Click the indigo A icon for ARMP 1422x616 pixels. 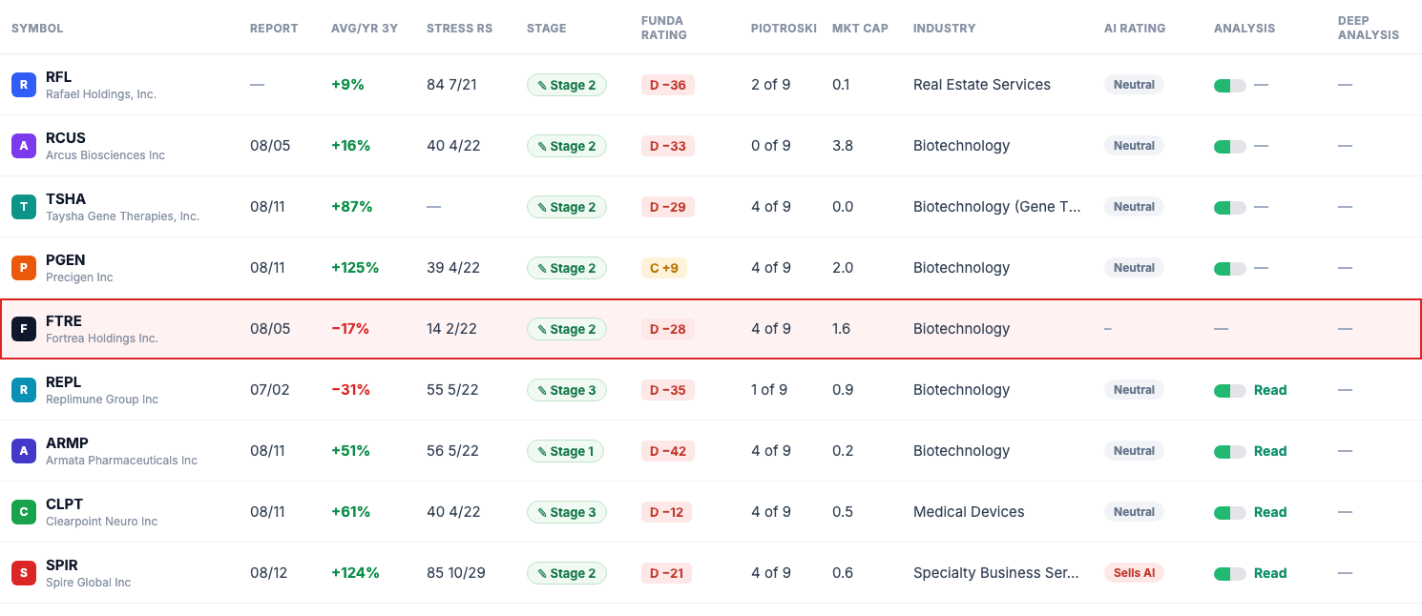click(24, 451)
